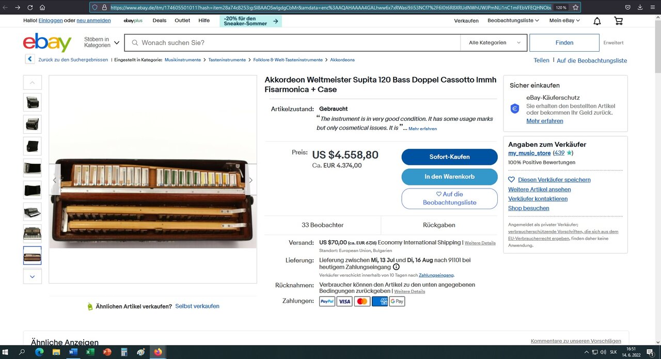Click the Sofort-Kaufen button

(x=449, y=157)
